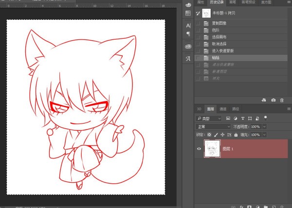Open the Paragraph panel icon
Image resolution: width=292 pixels, height=208 pixels.
pyautogui.click(x=188, y=34)
